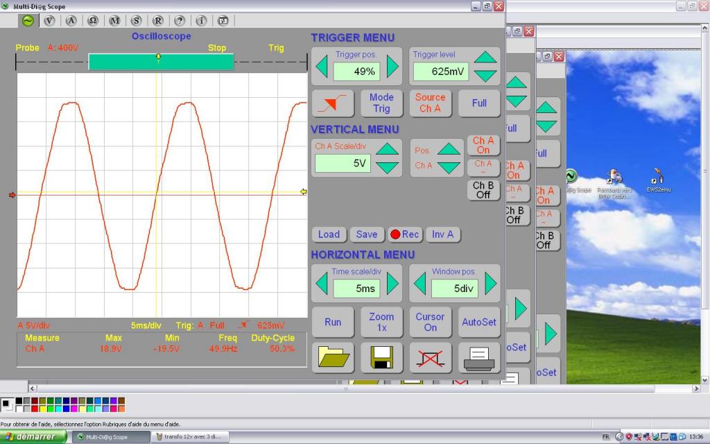Shift window position left with arrow

pos(420,284)
